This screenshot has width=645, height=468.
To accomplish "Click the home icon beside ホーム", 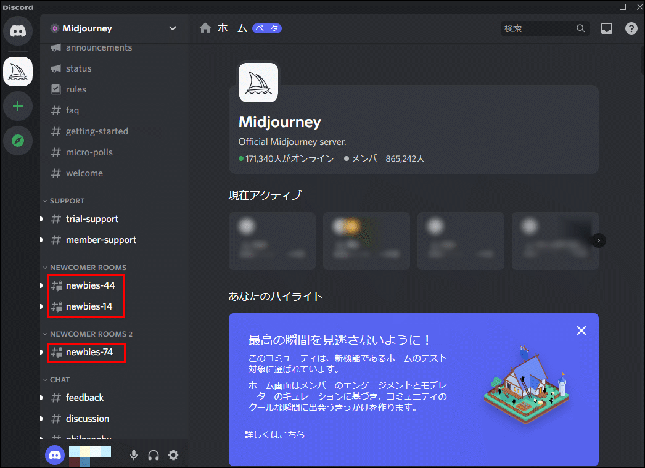I will coord(205,28).
